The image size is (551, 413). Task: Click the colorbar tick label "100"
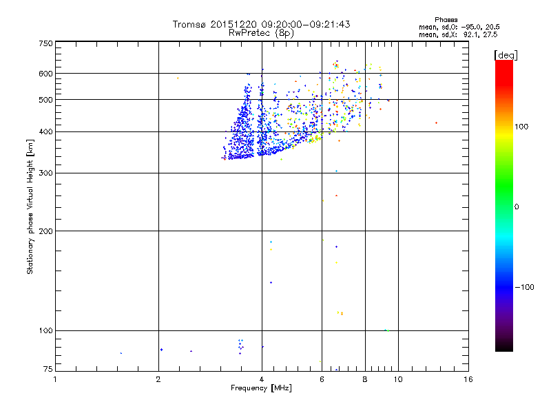pyautogui.click(x=521, y=127)
